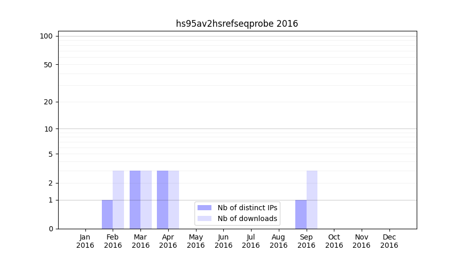Screen dimensions: 463x257
Task: Click the Nb of downloads legend swatch
Action: pyautogui.click(x=204, y=218)
